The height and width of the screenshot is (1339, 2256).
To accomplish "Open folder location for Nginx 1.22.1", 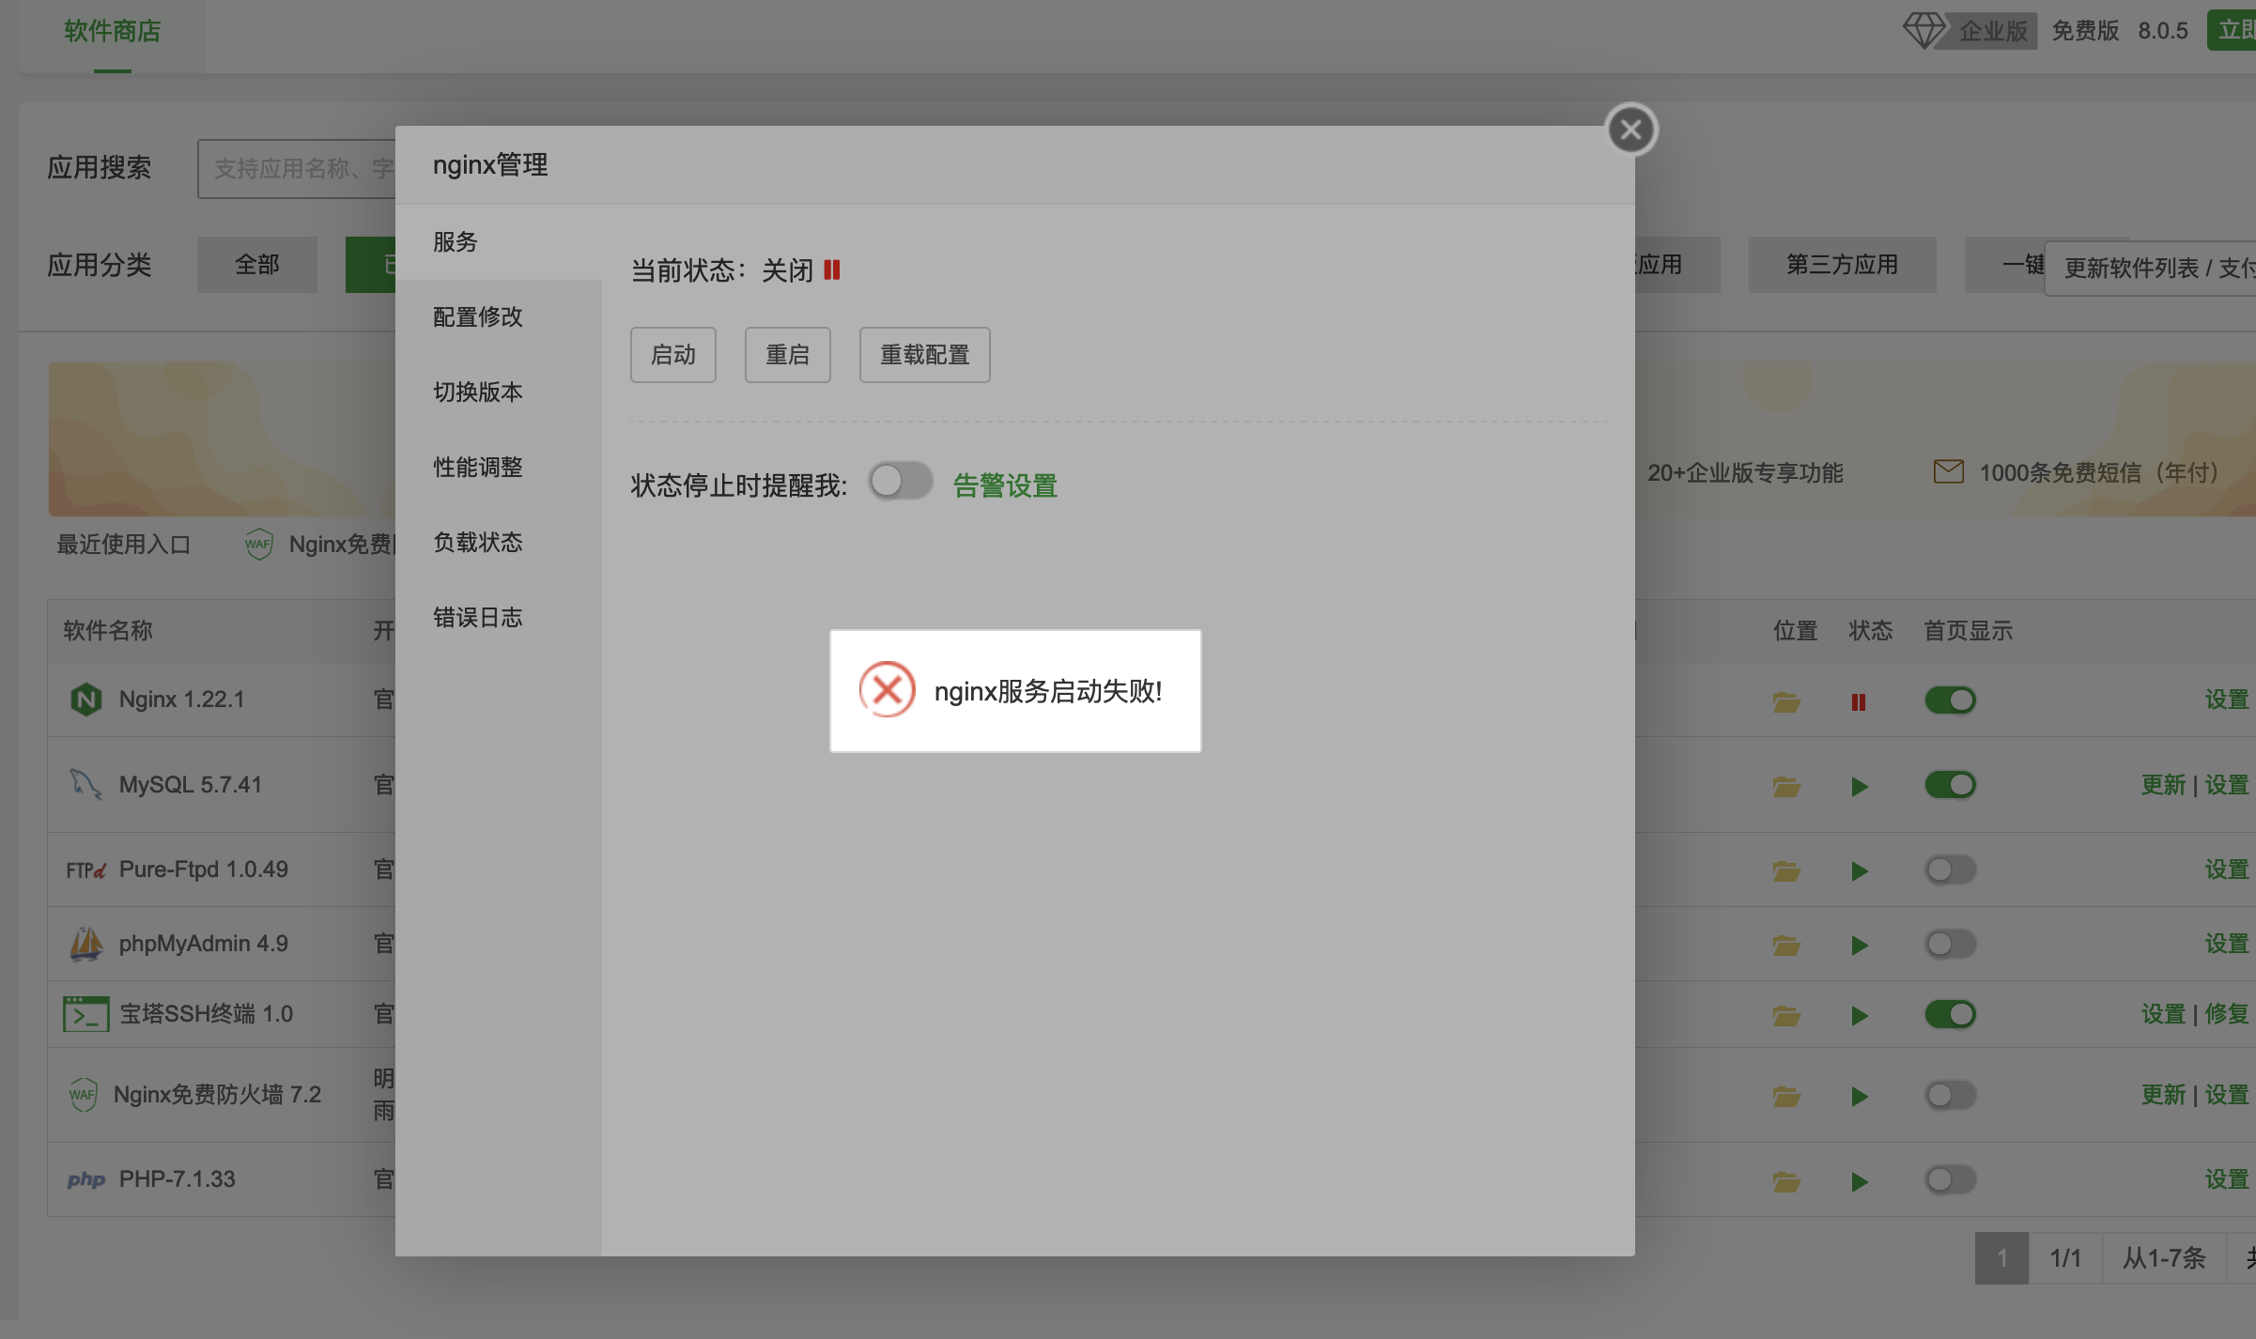I will (x=1786, y=701).
